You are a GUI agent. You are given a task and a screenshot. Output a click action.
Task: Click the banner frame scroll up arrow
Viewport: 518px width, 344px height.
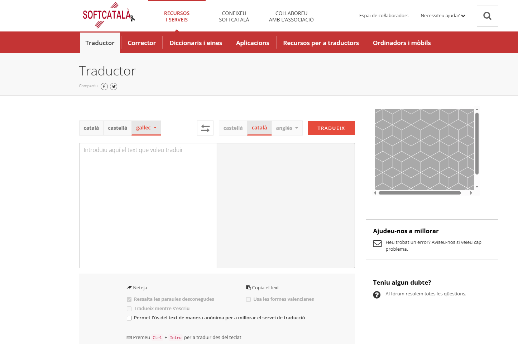point(477,109)
